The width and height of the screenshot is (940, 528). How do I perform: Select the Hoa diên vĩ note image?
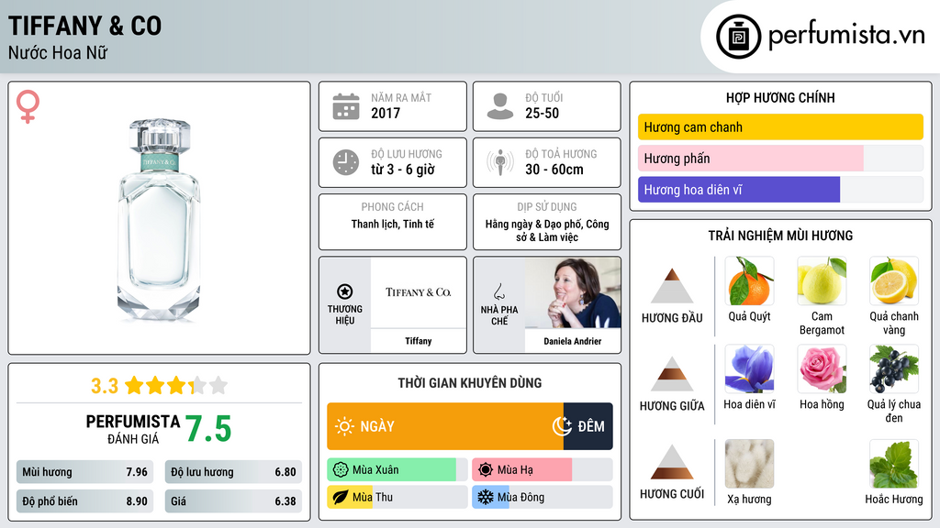point(749,368)
